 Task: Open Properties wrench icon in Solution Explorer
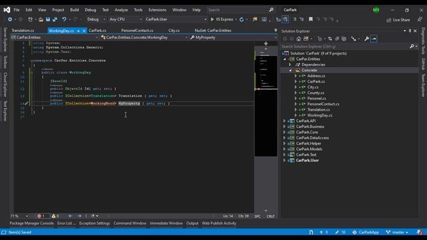[366, 39]
